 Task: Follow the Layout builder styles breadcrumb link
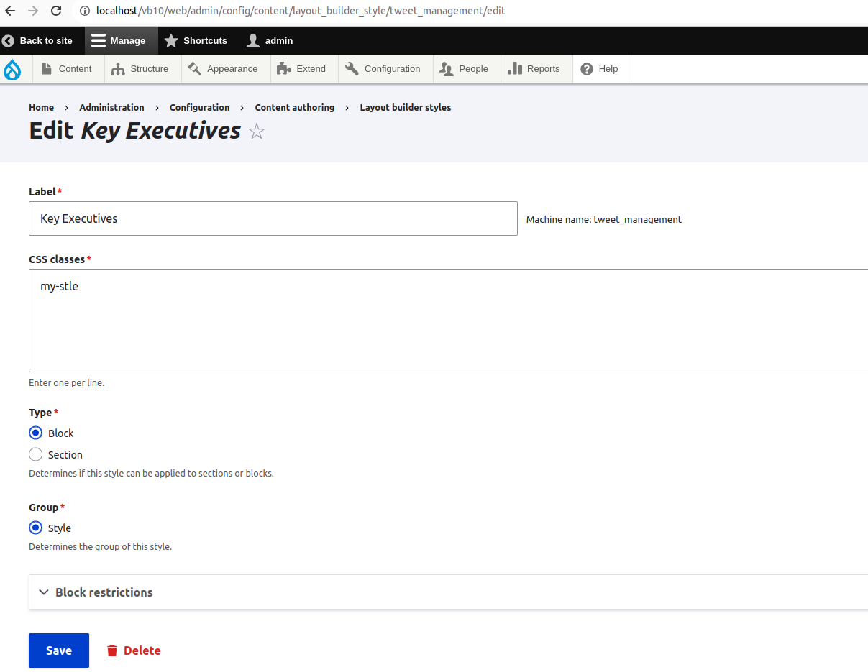[x=405, y=107]
